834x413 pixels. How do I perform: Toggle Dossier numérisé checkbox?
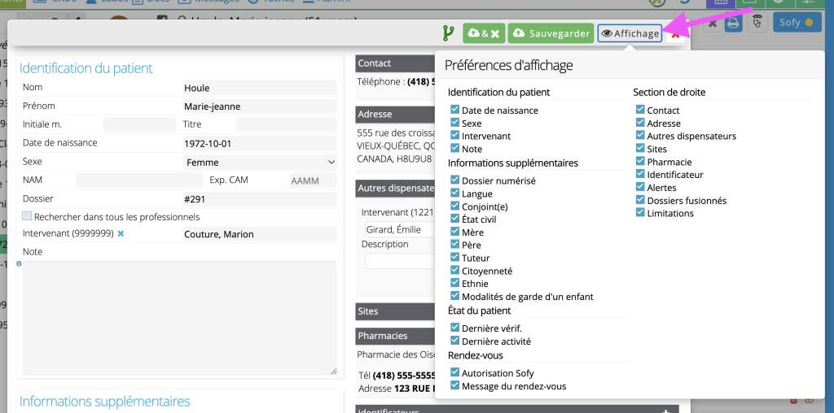454,180
